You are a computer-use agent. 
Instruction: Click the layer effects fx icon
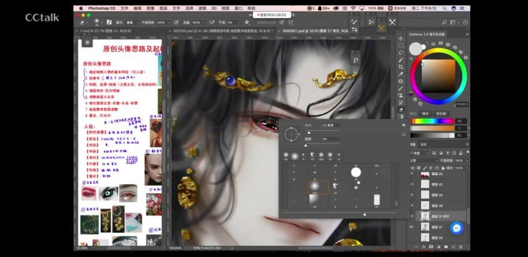pos(424,246)
